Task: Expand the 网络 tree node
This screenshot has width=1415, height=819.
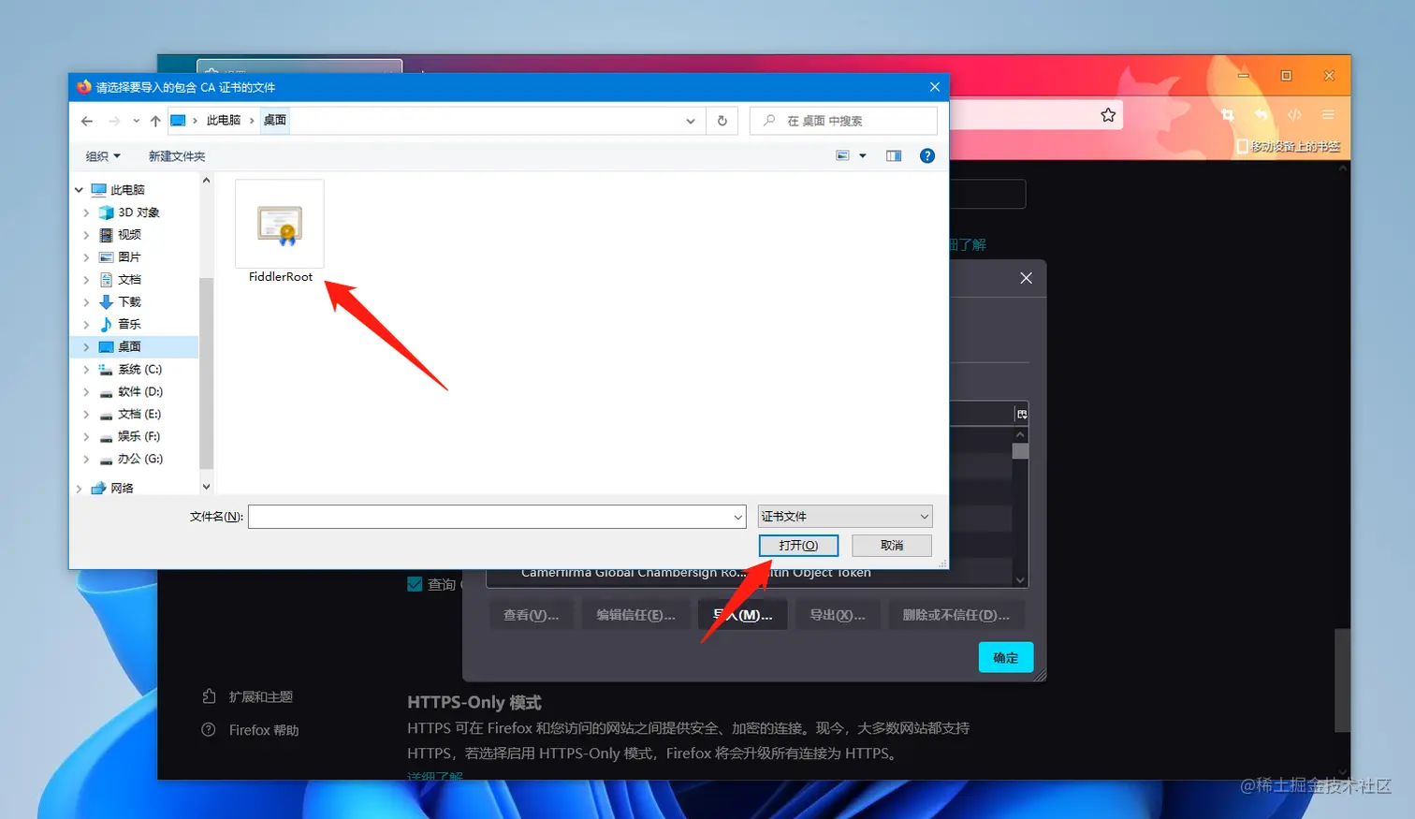Action: 79,489
